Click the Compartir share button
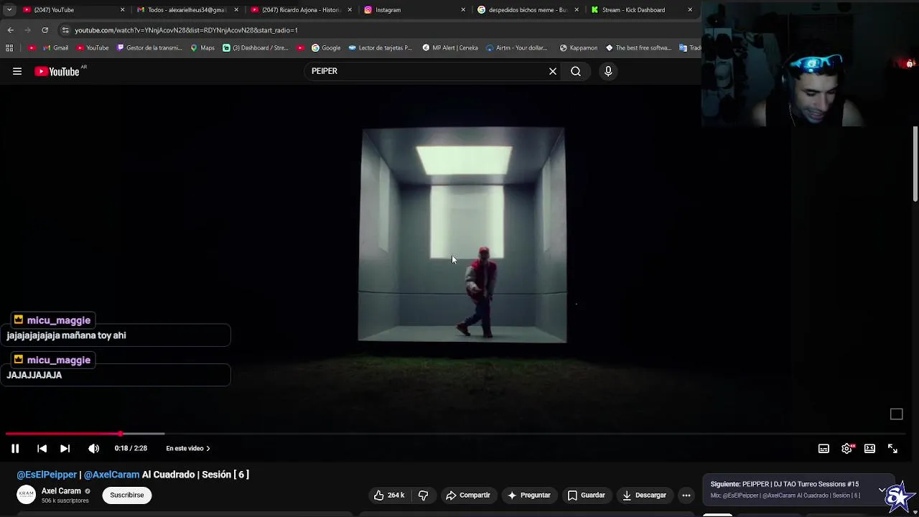The image size is (919, 517). pyautogui.click(x=468, y=495)
